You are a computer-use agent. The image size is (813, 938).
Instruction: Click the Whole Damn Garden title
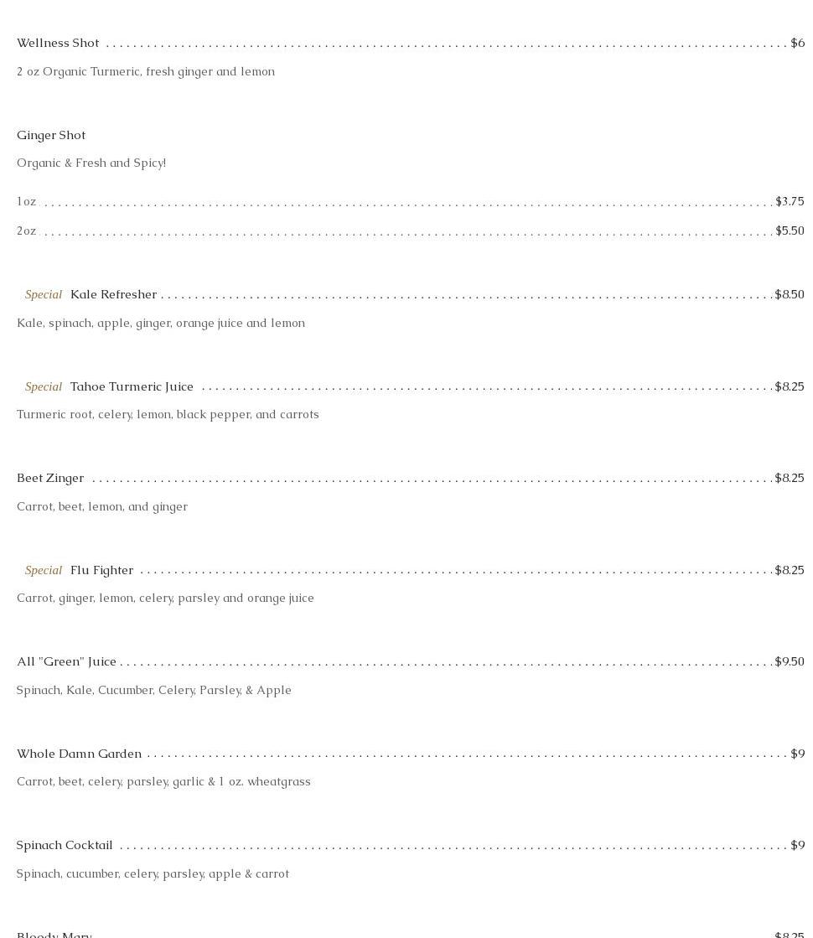79,754
